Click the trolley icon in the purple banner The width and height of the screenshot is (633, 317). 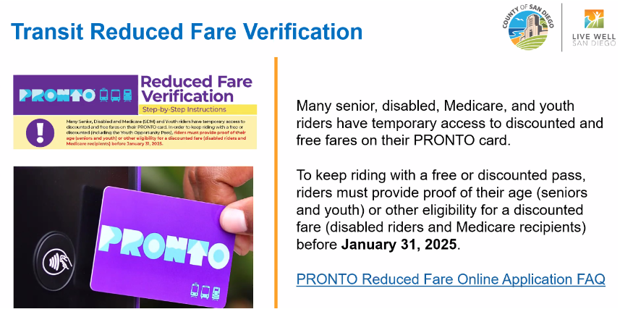103,96
